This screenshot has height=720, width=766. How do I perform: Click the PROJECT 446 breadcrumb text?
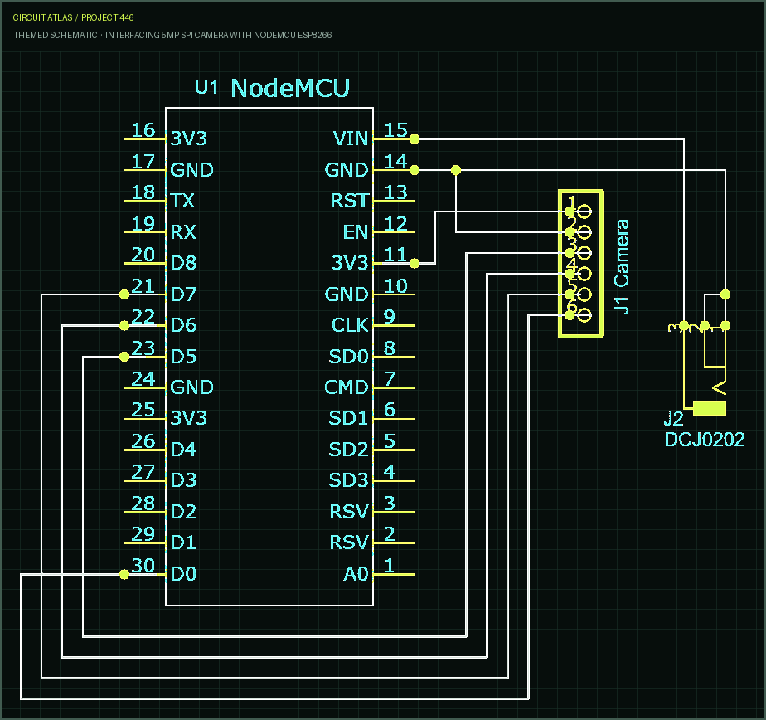pyautogui.click(x=108, y=17)
